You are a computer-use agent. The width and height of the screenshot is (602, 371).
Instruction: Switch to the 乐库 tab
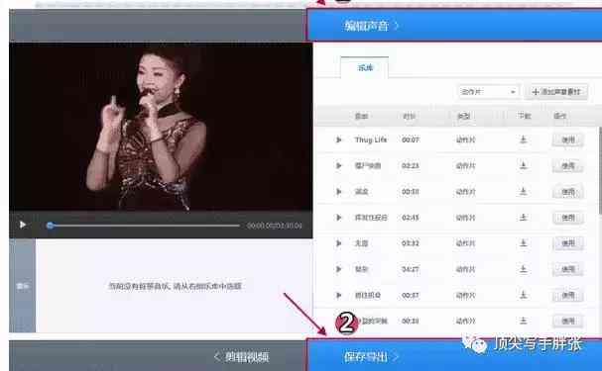[x=365, y=67]
